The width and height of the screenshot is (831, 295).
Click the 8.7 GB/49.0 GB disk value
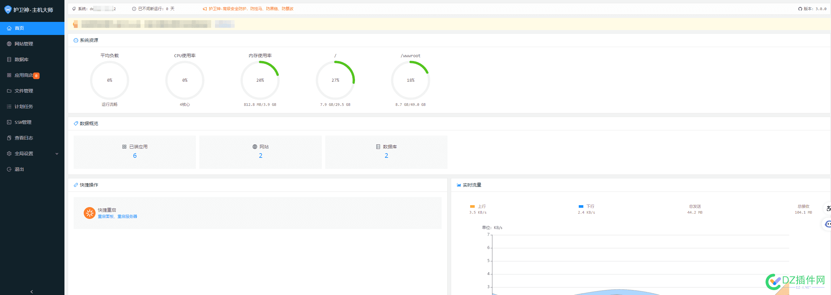(x=411, y=105)
